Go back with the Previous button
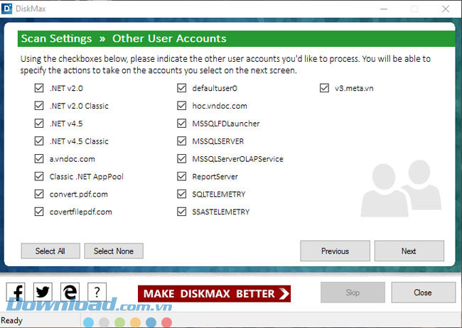Viewport: 462px width, 328px height. click(x=335, y=251)
